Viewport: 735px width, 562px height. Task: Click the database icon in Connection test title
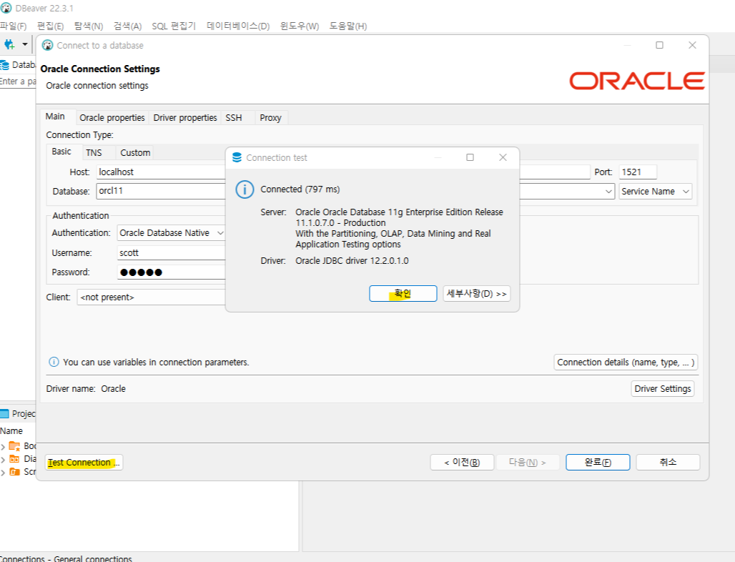pos(237,157)
